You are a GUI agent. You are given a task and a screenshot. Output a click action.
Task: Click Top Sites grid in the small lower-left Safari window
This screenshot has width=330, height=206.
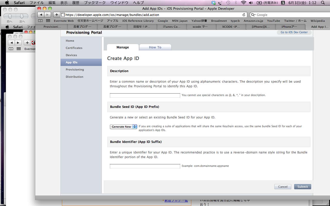(19, 49)
